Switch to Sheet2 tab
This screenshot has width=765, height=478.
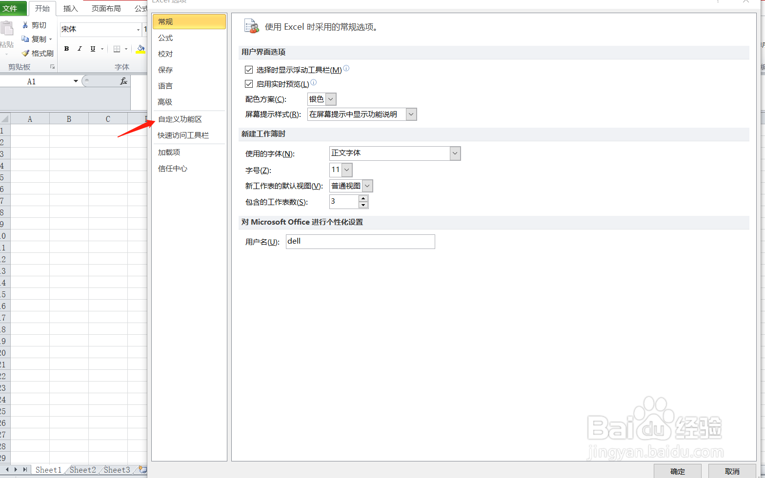click(x=83, y=470)
